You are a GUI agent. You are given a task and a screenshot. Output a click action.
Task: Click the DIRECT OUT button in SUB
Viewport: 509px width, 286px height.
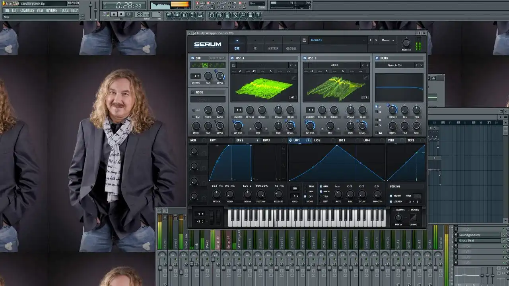217,58
